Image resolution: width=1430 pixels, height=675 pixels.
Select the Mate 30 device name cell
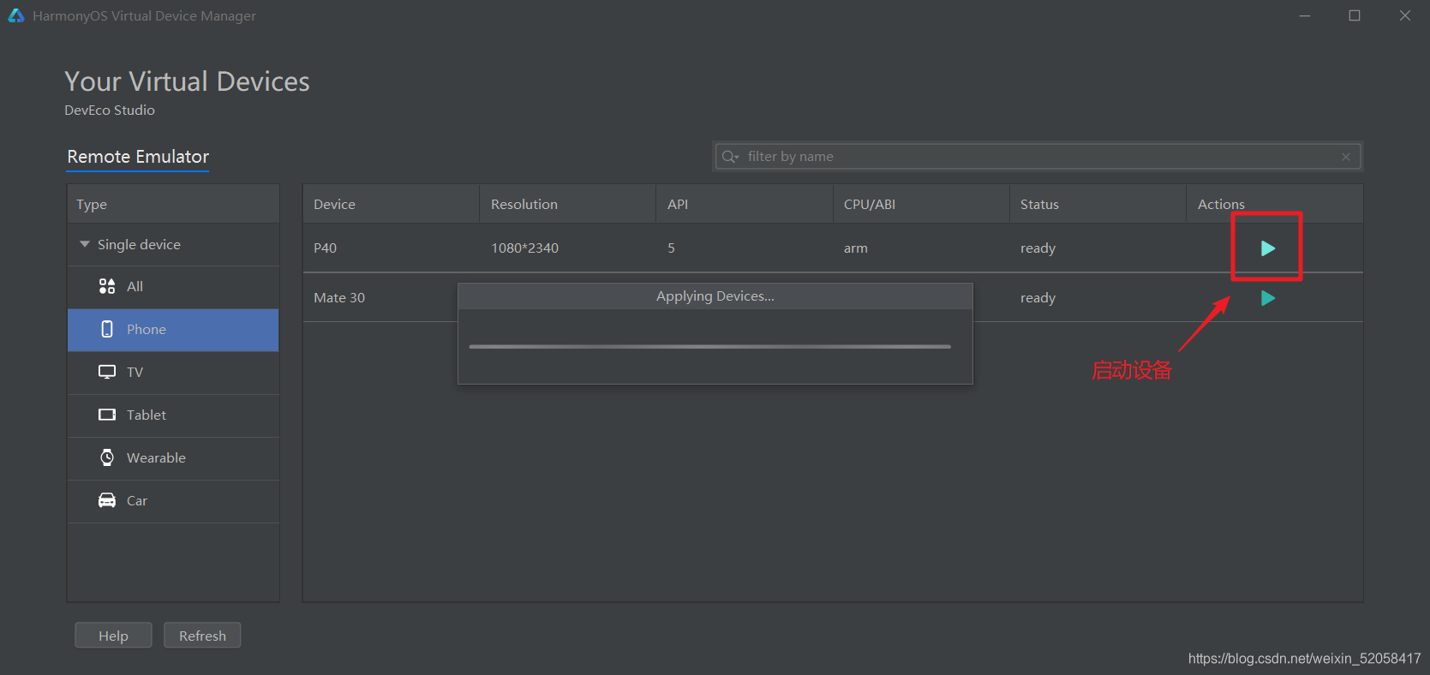339,298
